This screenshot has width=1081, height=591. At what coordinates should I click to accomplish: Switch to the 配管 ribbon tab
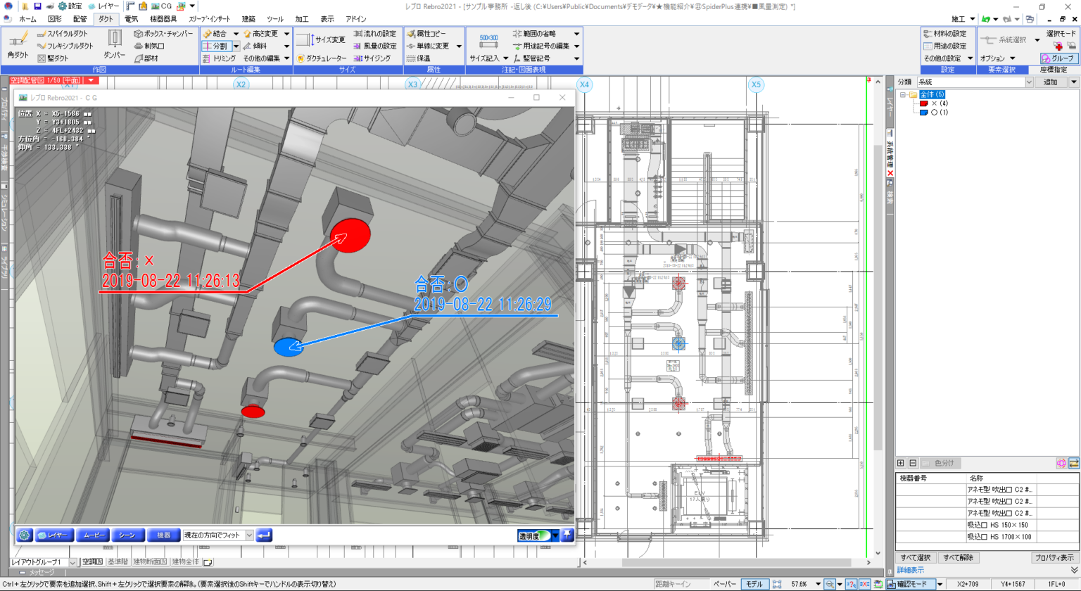(80, 19)
